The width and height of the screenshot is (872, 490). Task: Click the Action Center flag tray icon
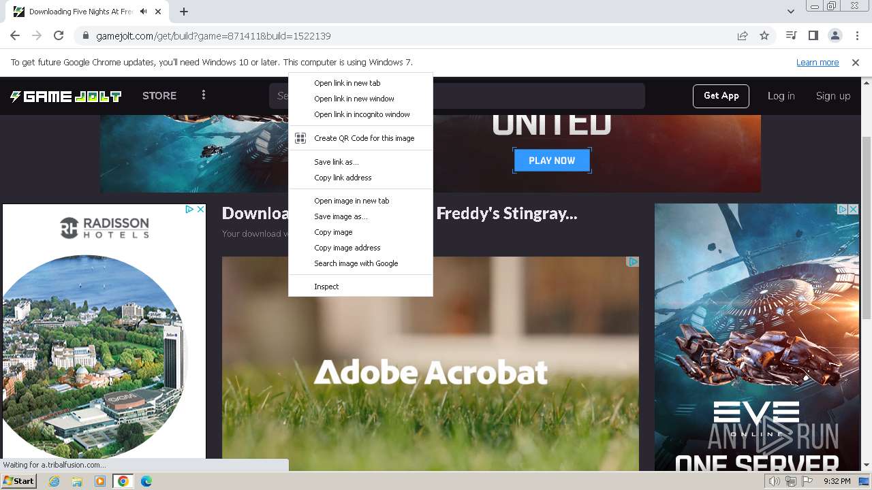point(807,481)
